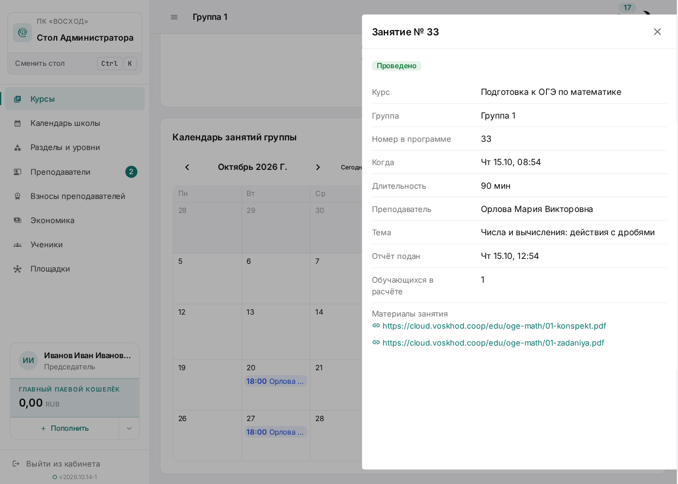The image size is (678, 484).
Task: Select Взносы преподавателей menu item
Action: pos(75,196)
